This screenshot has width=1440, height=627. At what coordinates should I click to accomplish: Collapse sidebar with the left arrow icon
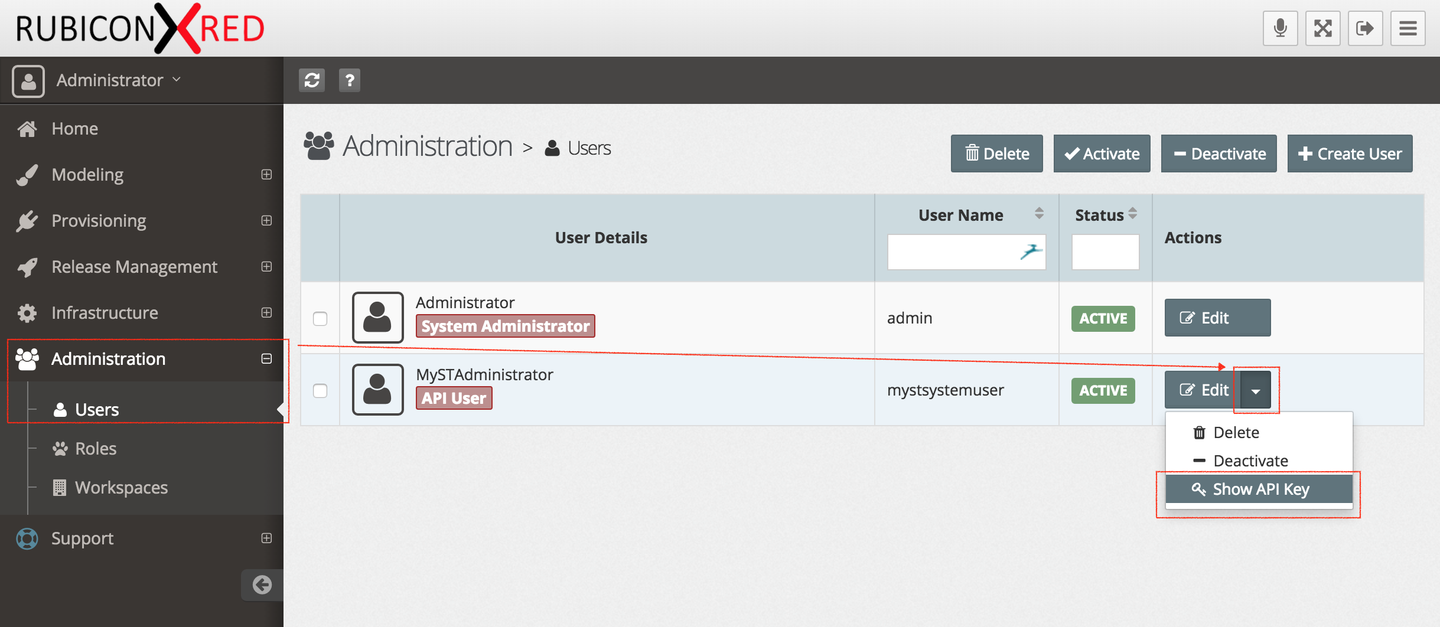(x=262, y=584)
